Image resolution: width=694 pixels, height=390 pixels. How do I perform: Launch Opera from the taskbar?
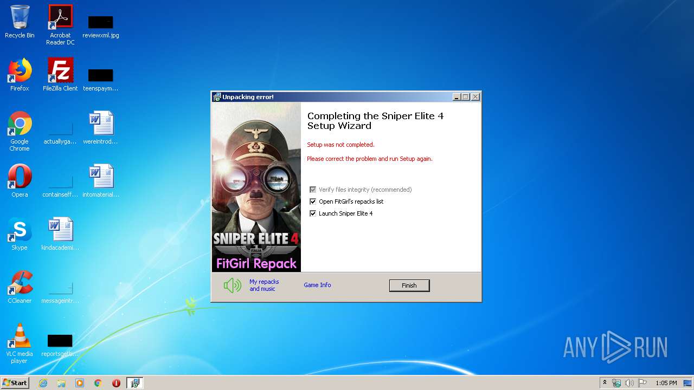tap(116, 383)
